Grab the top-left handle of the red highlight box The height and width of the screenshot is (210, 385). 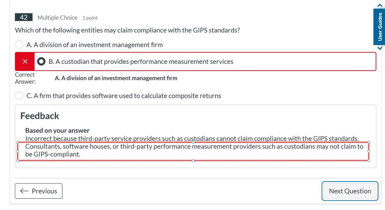point(17,142)
